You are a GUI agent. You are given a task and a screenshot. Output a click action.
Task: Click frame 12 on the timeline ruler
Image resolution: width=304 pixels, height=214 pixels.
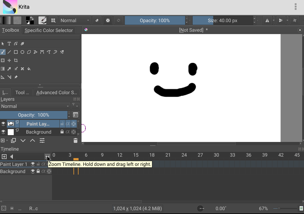click(120, 155)
